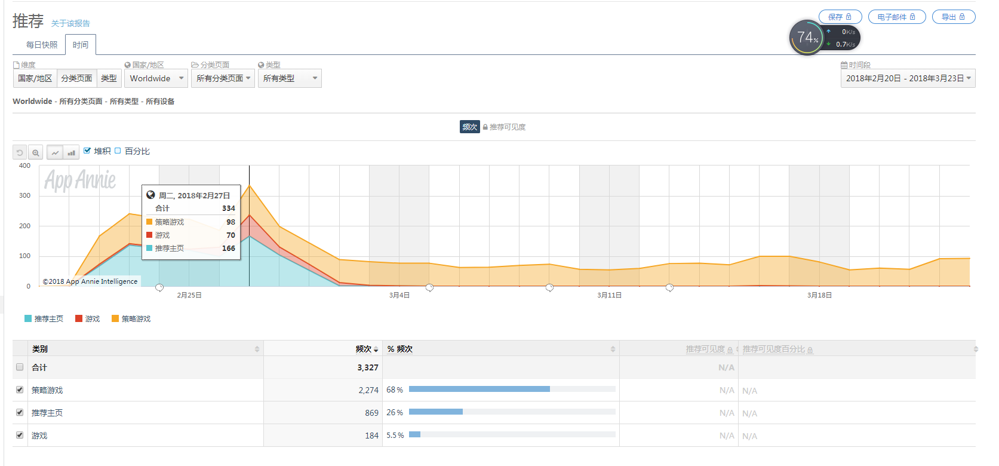Uncheck the 策略游戏 row checkbox
Image resolution: width=999 pixels, height=466 pixels.
pyautogui.click(x=20, y=390)
